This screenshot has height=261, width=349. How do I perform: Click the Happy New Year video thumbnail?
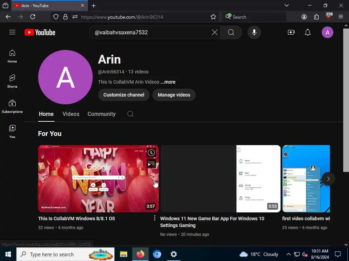point(98,179)
